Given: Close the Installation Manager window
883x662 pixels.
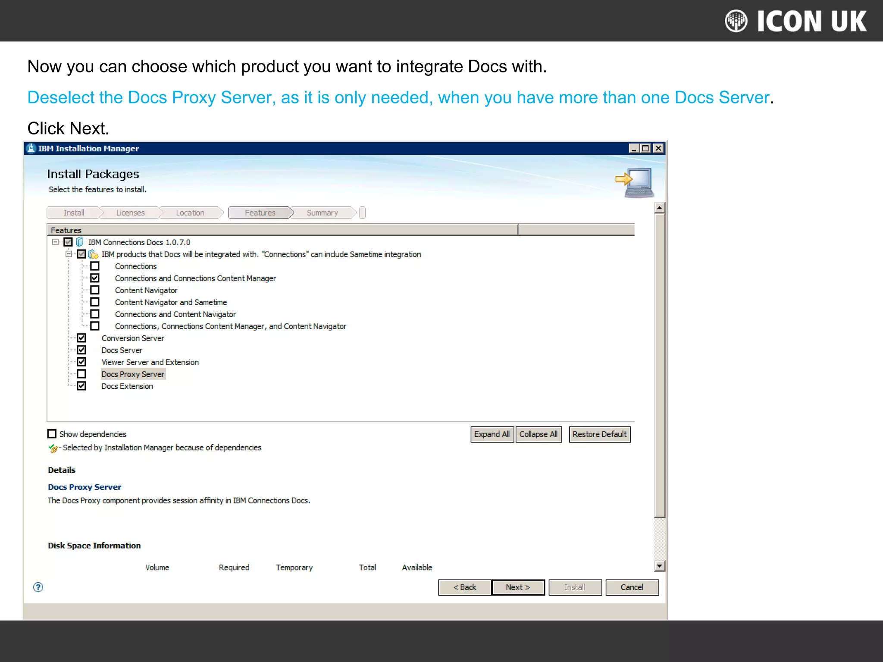Looking at the screenshot, I should click(x=658, y=148).
